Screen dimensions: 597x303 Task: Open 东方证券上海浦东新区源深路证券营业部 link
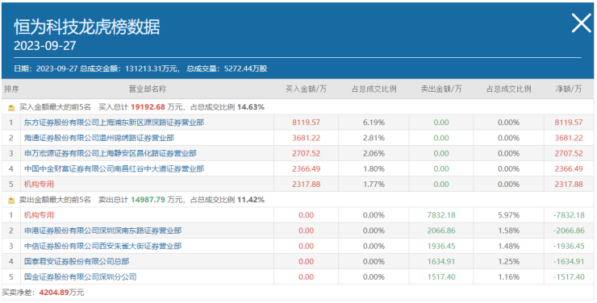pyautogui.click(x=114, y=122)
